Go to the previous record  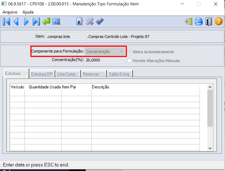(16, 22)
